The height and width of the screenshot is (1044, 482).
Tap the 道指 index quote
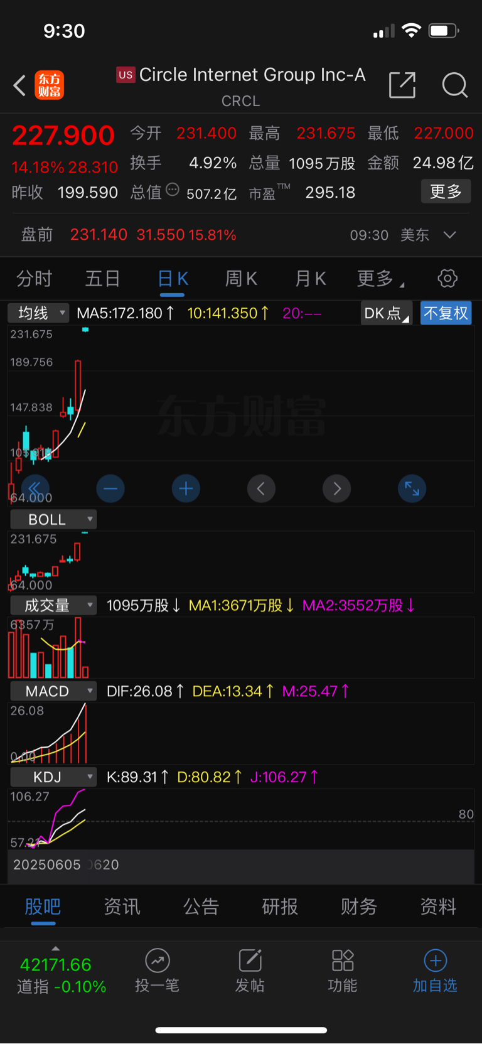(x=62, y=976)
